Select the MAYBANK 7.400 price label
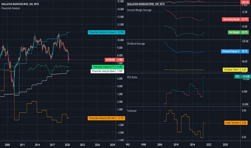The image size is (251, 148). 114,60
